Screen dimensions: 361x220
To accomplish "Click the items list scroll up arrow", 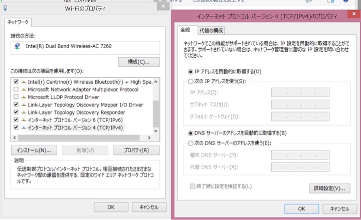I will [156, 82].
